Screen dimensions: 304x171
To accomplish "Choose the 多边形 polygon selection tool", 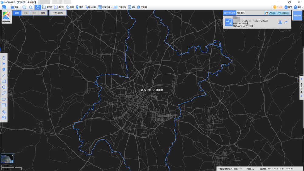I will pos(59,7).
